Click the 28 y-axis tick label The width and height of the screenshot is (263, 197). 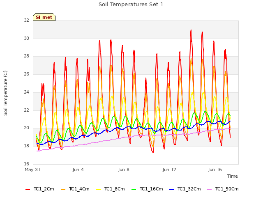[26, 56]
